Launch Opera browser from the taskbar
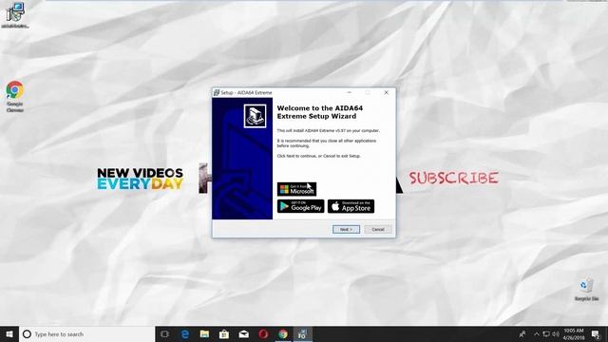The image size is (608, 342). coord(263,333)
